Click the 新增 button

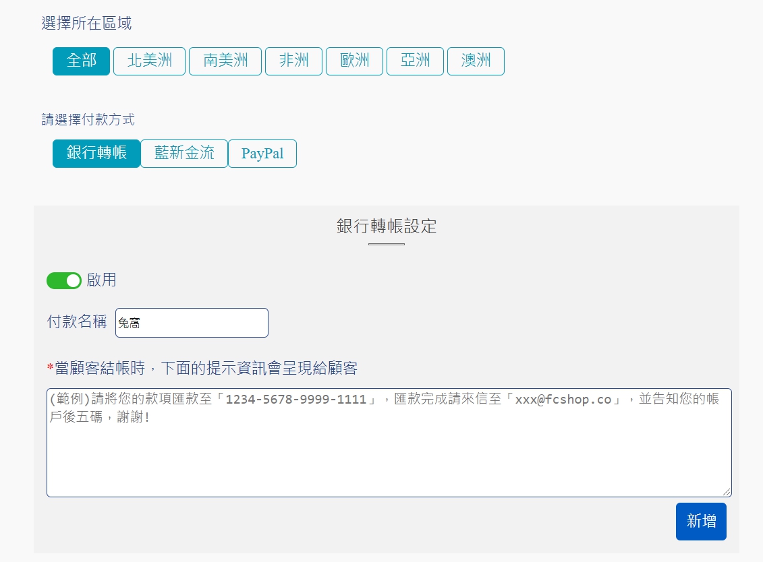point(701,522)
